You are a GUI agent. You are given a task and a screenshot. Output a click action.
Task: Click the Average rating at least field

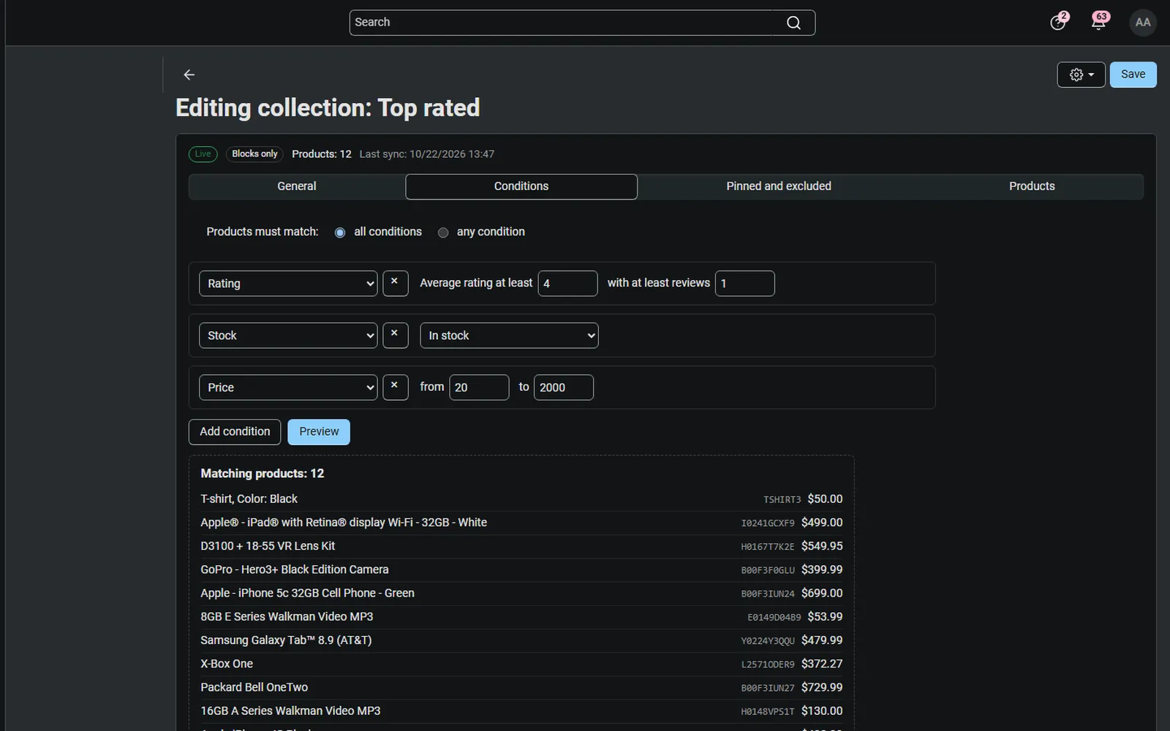tap(567, 284)
